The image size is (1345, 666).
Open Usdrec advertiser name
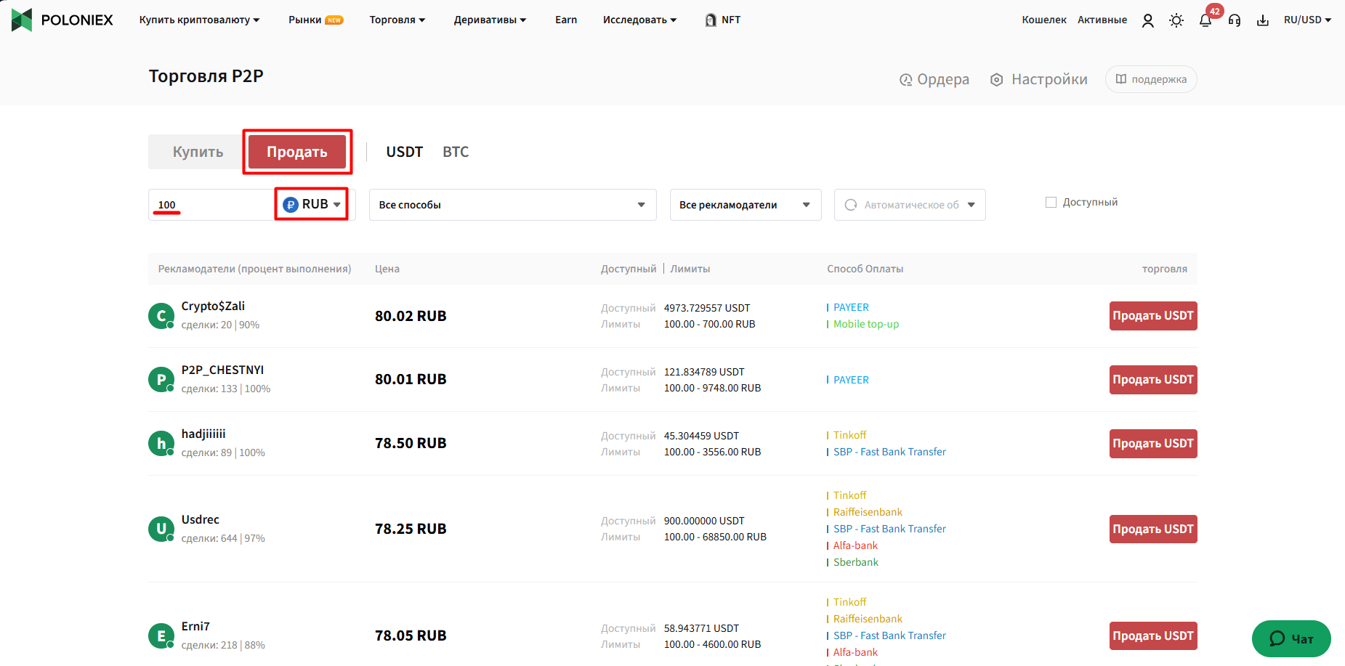pos(201,519)
